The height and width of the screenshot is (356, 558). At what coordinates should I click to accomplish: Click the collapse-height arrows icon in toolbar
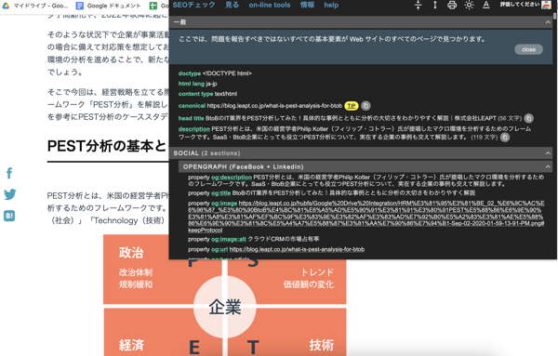[418, 5]
